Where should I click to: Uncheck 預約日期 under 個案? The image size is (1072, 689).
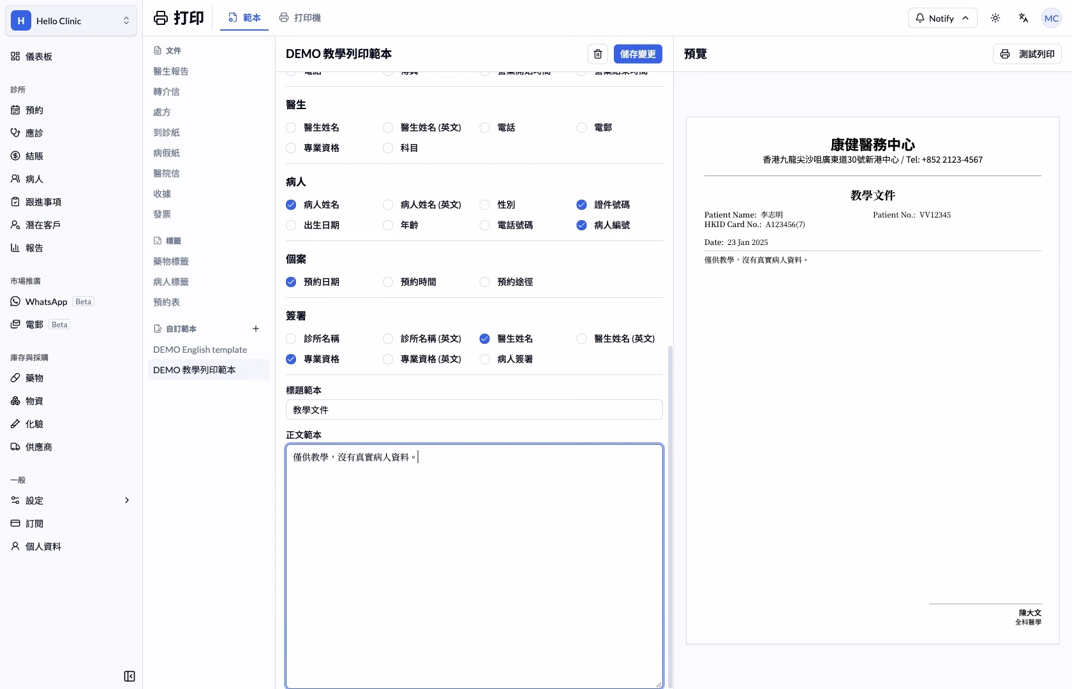(x=291, y=282)
